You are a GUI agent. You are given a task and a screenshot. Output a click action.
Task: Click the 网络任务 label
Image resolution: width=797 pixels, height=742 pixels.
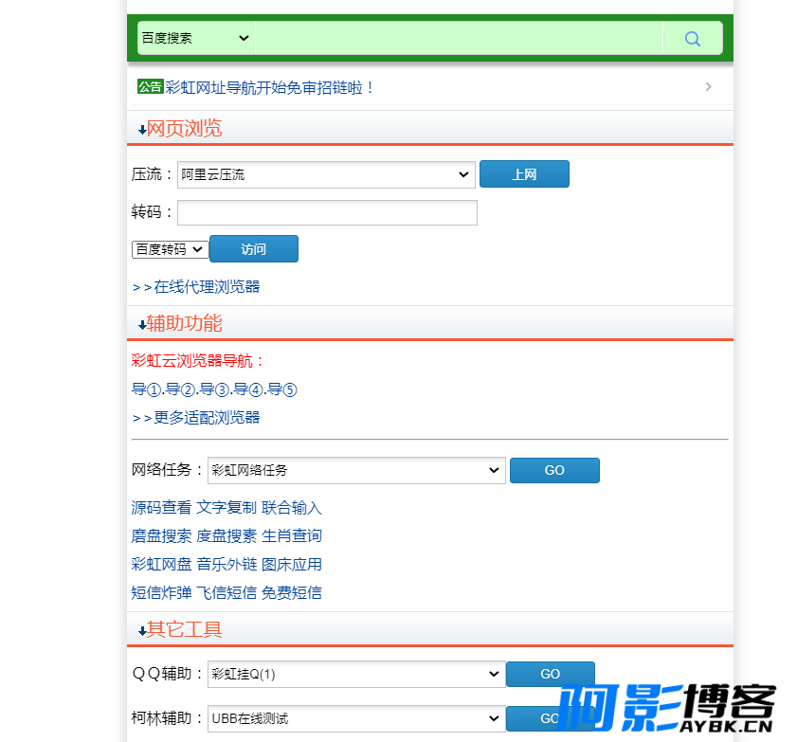(167, 470)
